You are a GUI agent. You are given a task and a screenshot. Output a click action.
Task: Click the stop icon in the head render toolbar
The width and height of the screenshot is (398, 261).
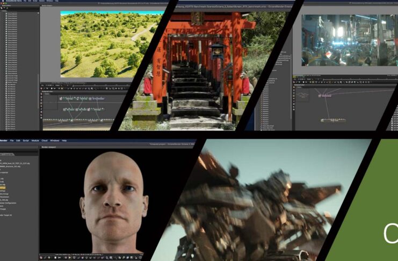click(55, 258)
